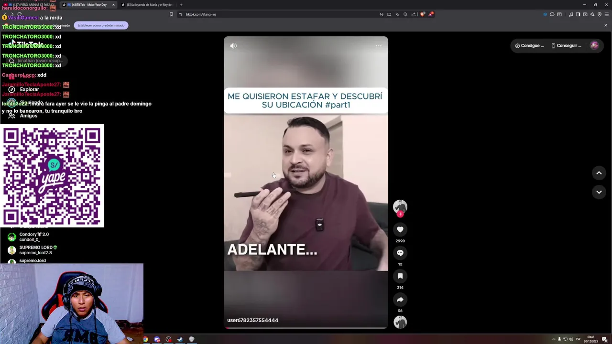Open the user profile avatar menu
Viewport: 612px width, 344px height.
[594, 45]
